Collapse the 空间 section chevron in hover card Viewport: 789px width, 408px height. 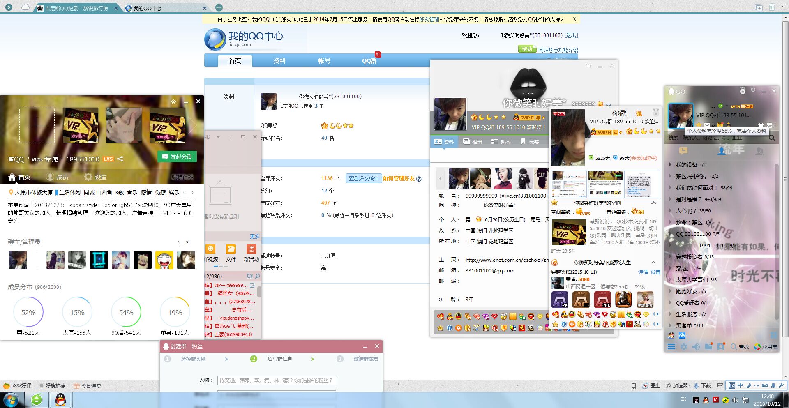pos(653,203)
